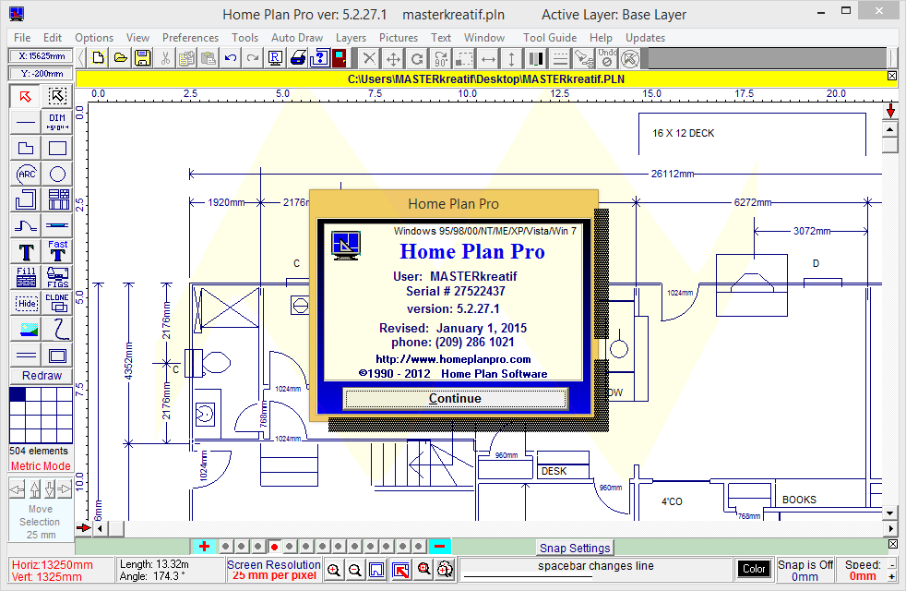Click the X coordinate readout field
The width and height of the screenshot is (906, 591).
[41, 56]
